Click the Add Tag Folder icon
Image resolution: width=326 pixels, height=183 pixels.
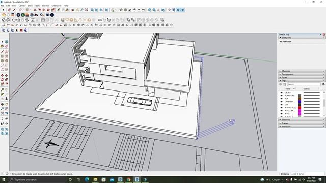coord(284,84)
